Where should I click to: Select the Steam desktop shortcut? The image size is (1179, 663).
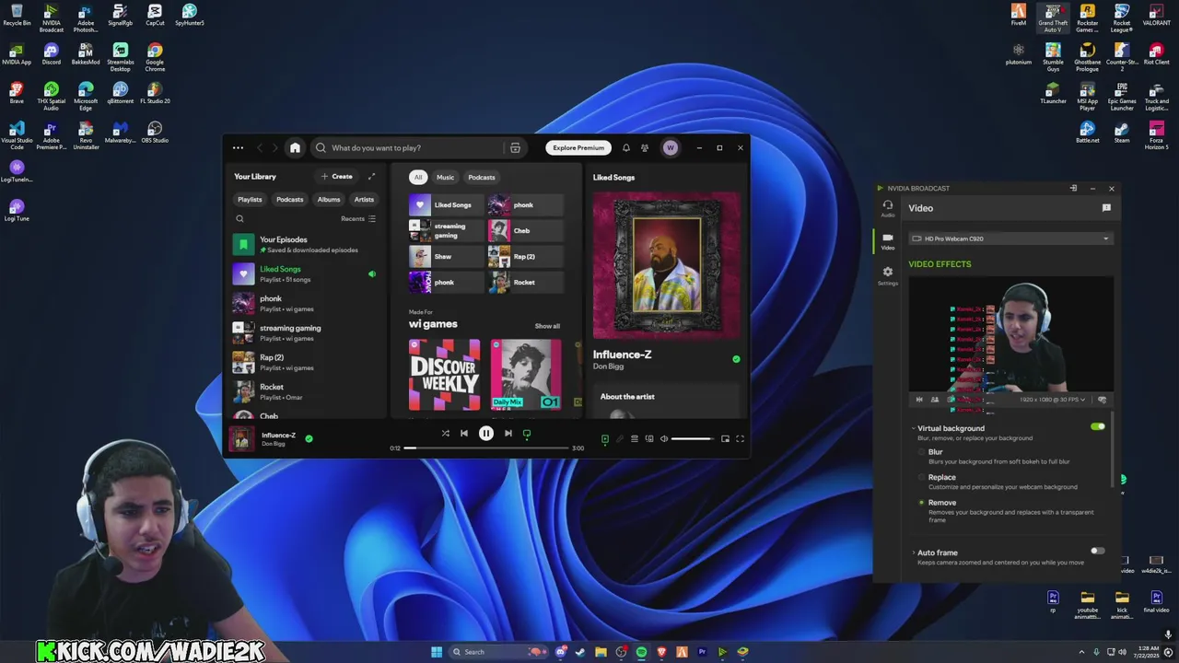1122,133
